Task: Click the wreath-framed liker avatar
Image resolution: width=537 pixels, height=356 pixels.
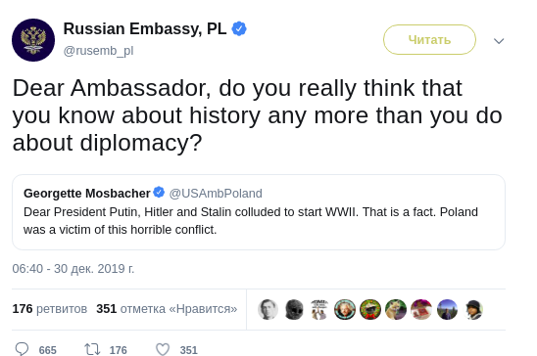Action: (370, 309)
